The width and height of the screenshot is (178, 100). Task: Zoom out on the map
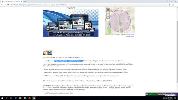click(108, 17)
